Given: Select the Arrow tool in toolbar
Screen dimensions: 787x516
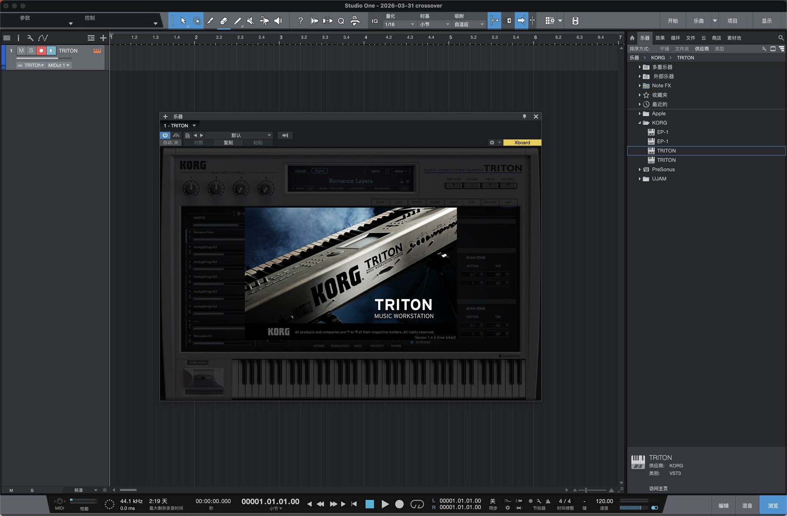Looking at the screenshot, I should 183,21.
